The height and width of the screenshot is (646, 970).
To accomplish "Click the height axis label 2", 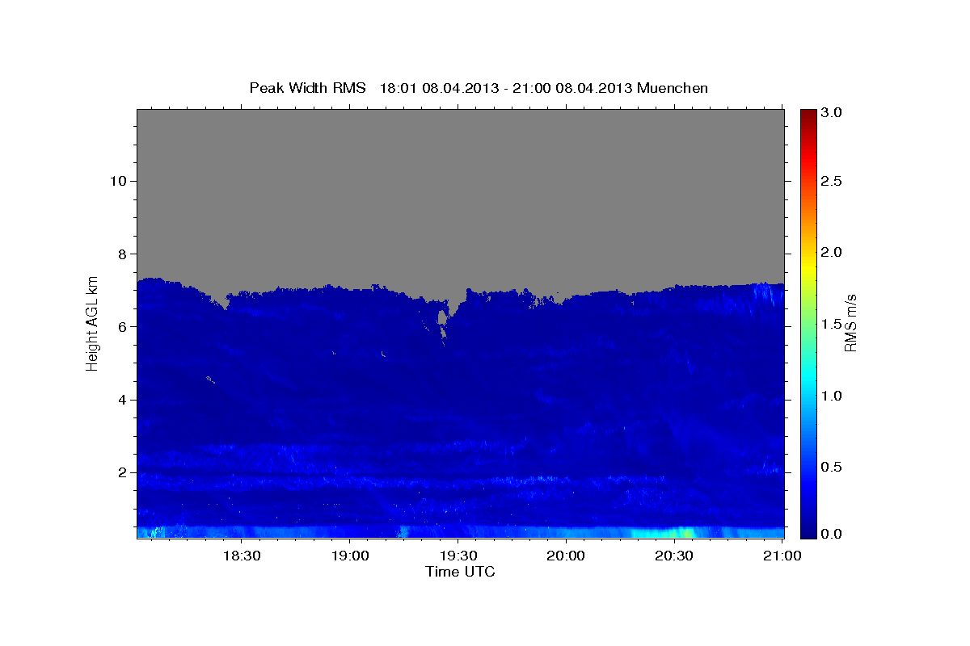I will click(120, 472).
